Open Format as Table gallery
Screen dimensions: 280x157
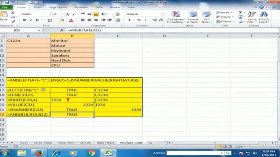pos(193,17)
